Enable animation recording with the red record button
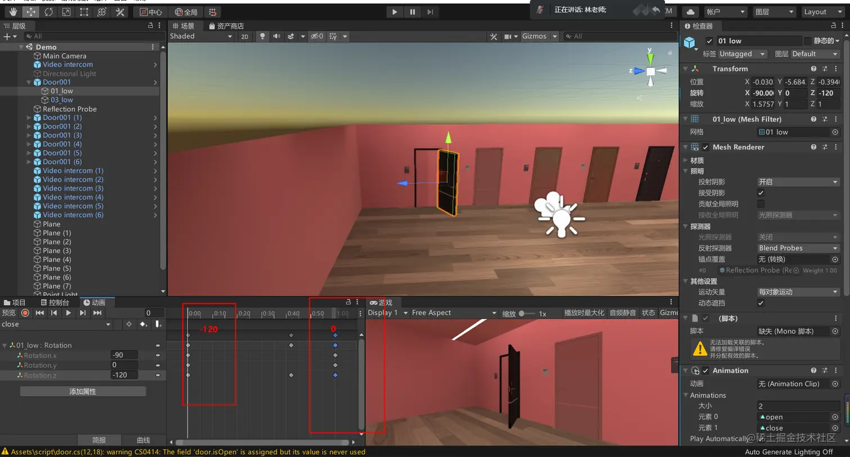850x457 pixels. click(x=25, y=313)
